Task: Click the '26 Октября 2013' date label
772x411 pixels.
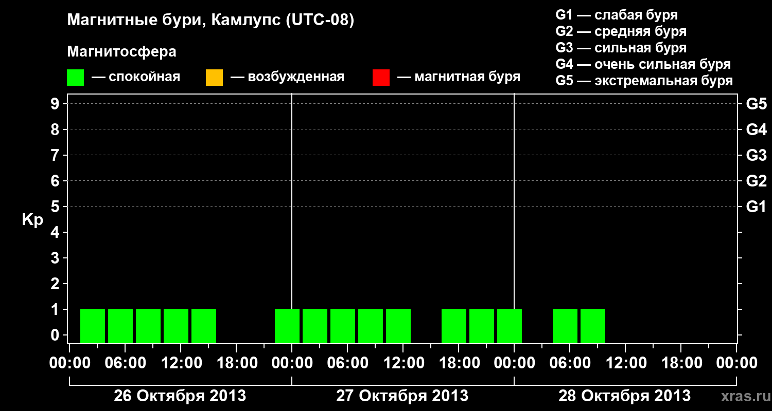Action: (x=180, y=396)
